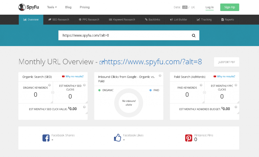259x157 pixels.
Task: Click help icon beside SEO Click Value
Action: (x=84, y=107)
